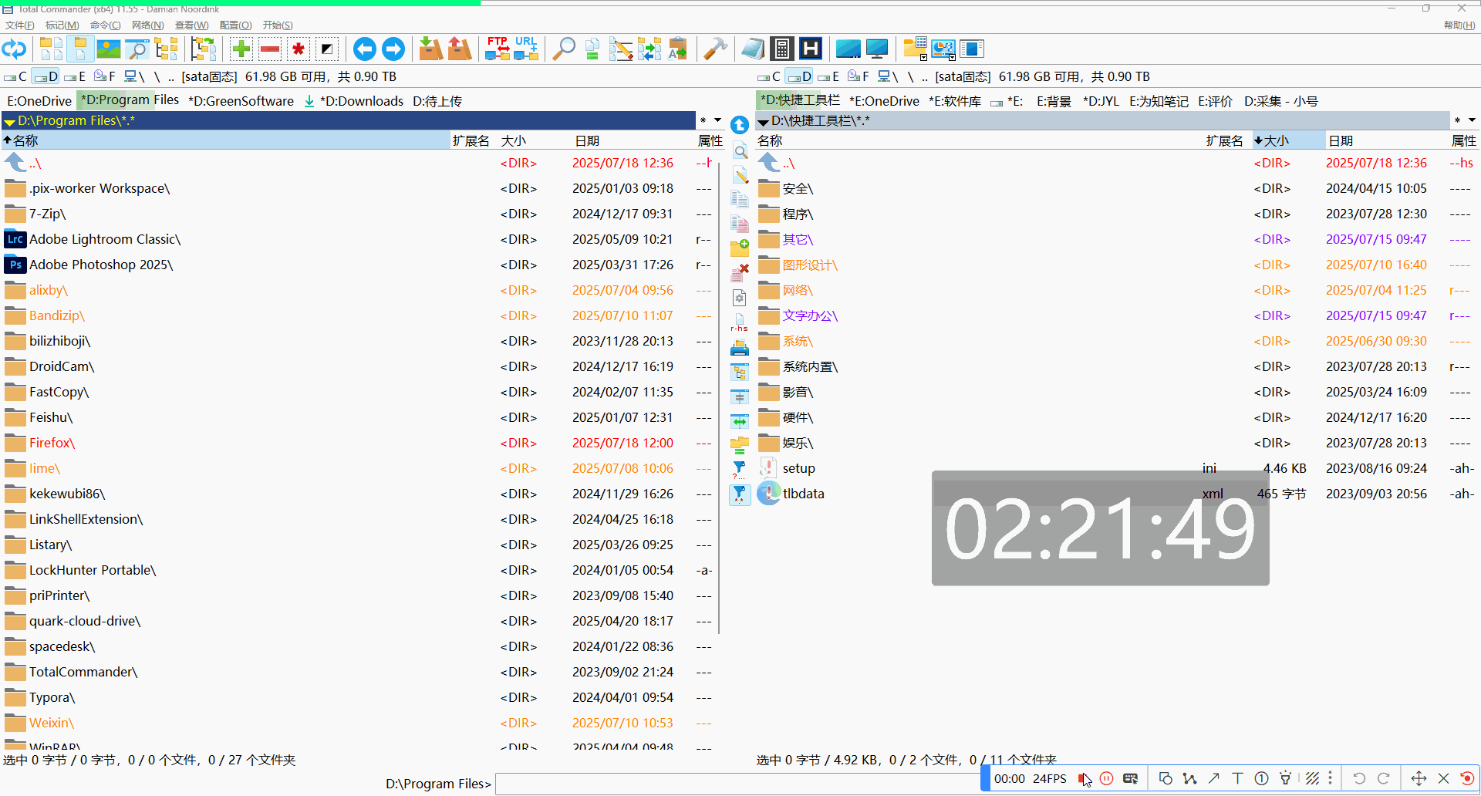Select the arrow drawing tool in recorder

pos(1213,778)
